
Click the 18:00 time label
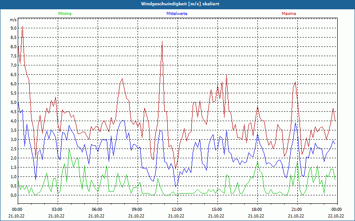[x=258, y=210]
